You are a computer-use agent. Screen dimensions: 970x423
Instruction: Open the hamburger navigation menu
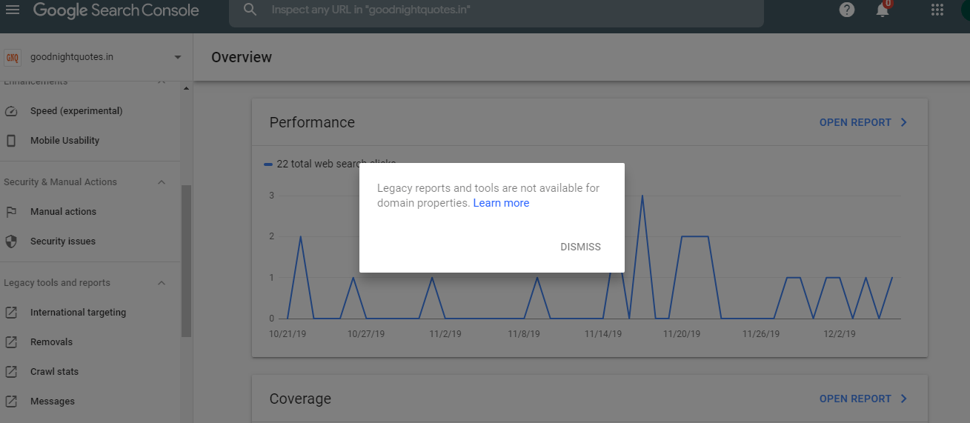click(13, 10)
